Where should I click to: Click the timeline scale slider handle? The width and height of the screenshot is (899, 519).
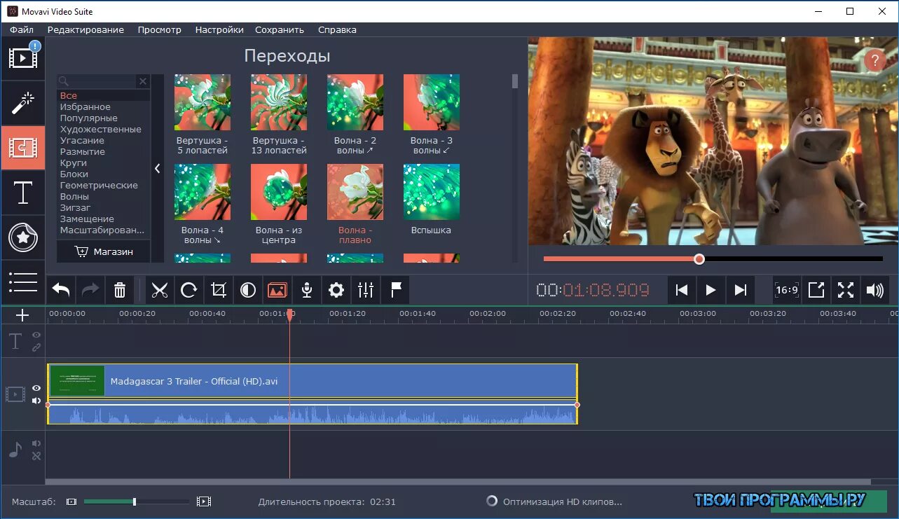pyautogui.click(x=135, y=501)
